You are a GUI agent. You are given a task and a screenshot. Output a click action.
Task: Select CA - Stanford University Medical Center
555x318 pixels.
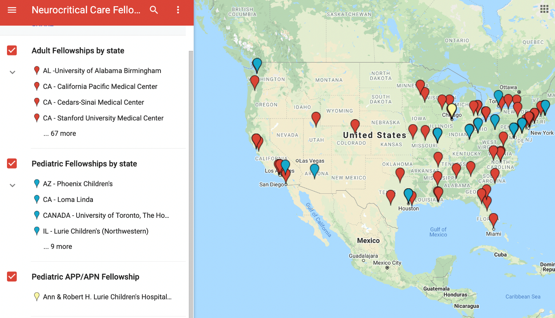coord(103,118)
